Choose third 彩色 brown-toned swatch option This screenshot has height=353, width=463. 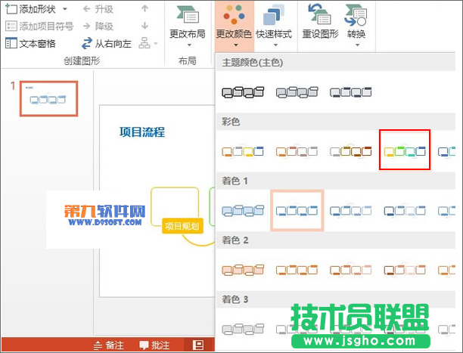coord(351,151)
